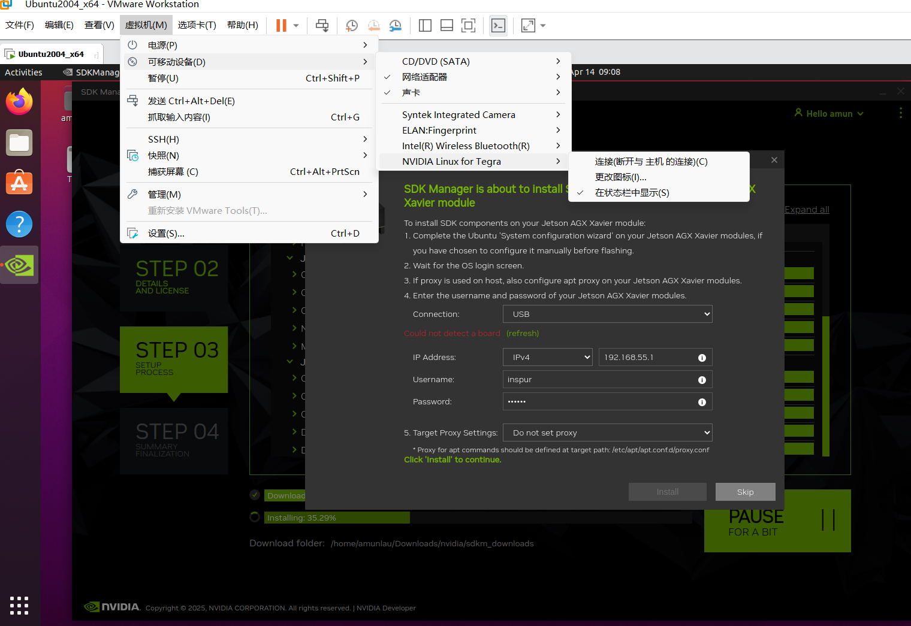The width and height of the screenshot is (911, 626).
Task: Expand the ELAN:Fingerprint device submenu
Action: click(x=473, y=131)
